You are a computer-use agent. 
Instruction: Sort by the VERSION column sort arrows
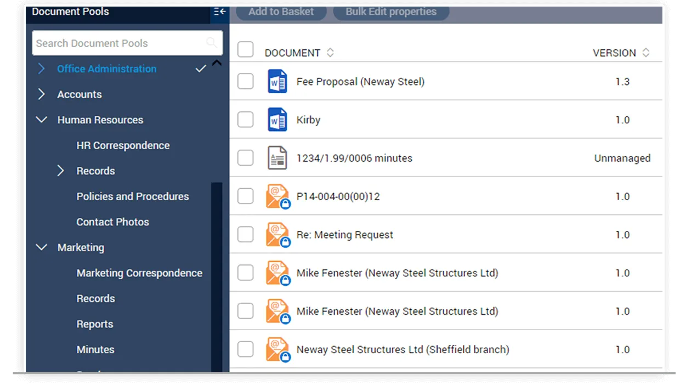645,53
